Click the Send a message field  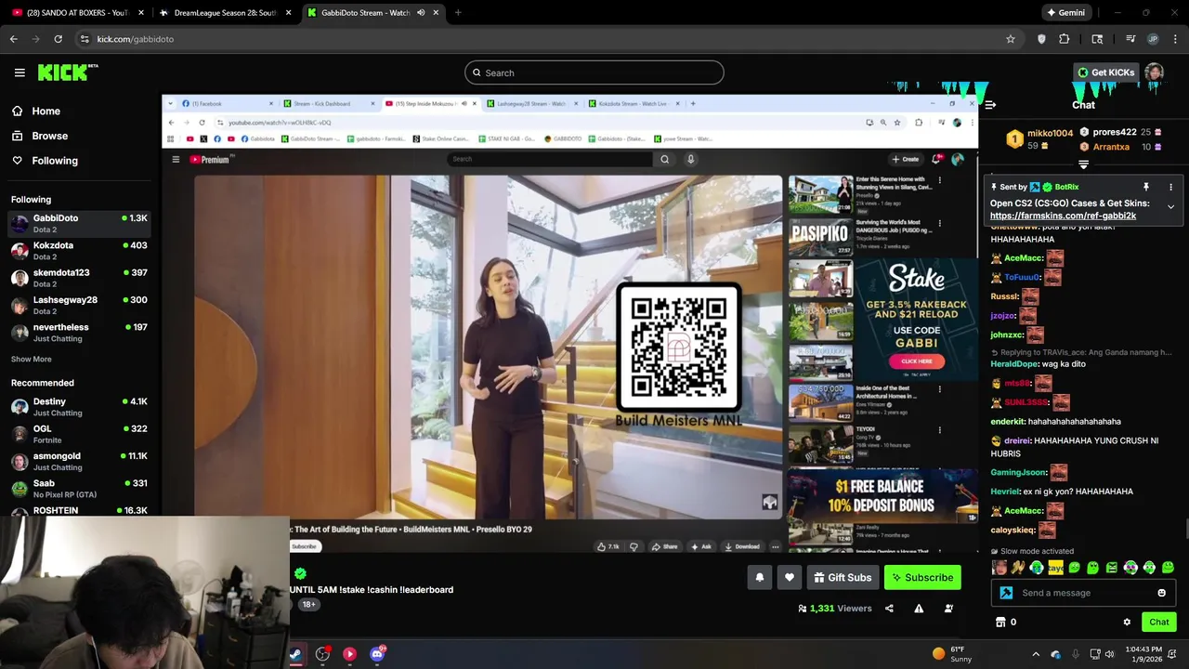tap(1082, 593)
